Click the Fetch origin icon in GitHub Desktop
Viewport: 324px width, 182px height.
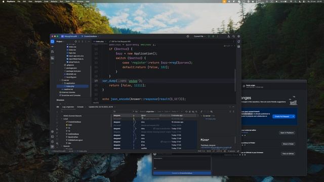click(x=244, y=86)
